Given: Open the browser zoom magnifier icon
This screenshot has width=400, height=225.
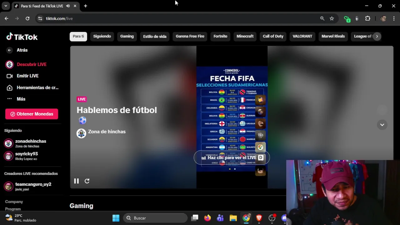Looking at the screenshot, I should pyautogui.click(x=322, y=18).
